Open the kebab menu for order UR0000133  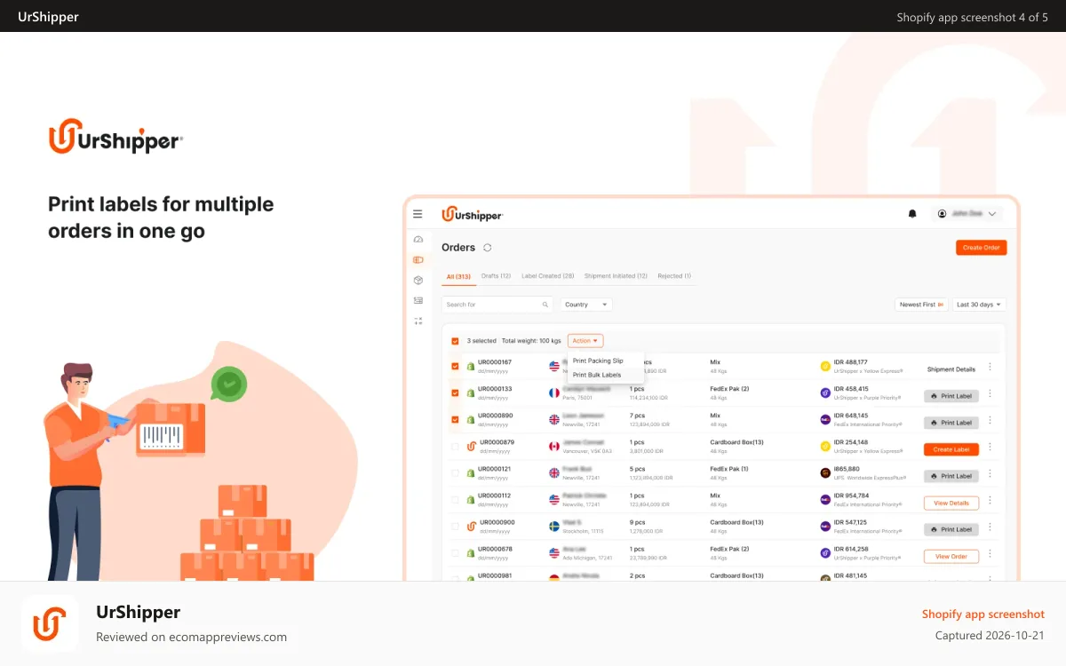990,393
